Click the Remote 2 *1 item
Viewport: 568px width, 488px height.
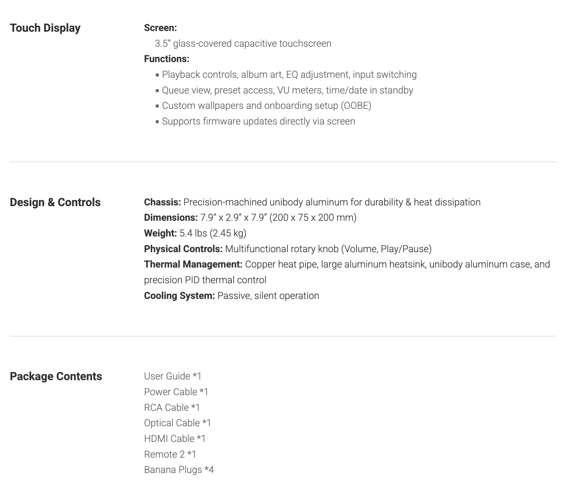(170, 455)
